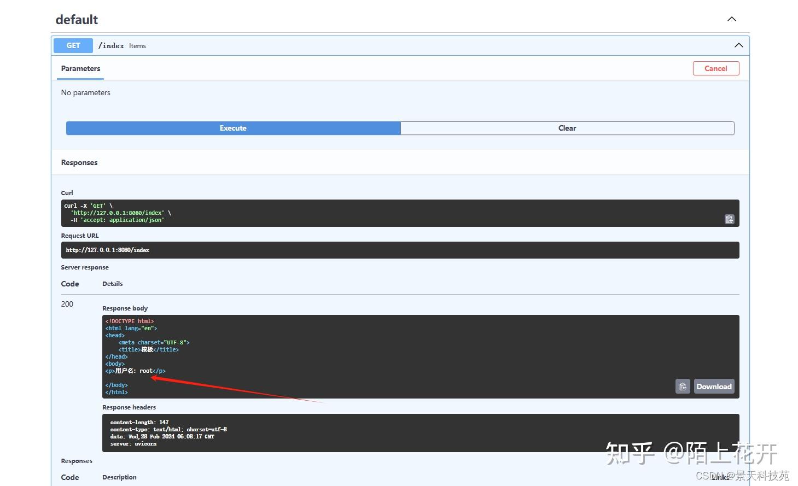Open the default tag heading

click(x=77, y=20)
